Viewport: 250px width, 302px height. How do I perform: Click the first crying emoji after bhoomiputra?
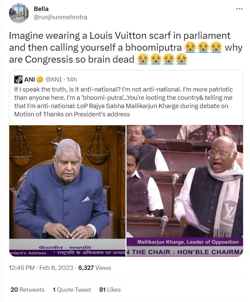[x=190, y=48]
